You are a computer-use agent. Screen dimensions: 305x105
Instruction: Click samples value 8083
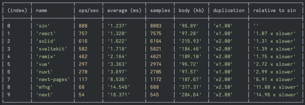tap(156, 26)
